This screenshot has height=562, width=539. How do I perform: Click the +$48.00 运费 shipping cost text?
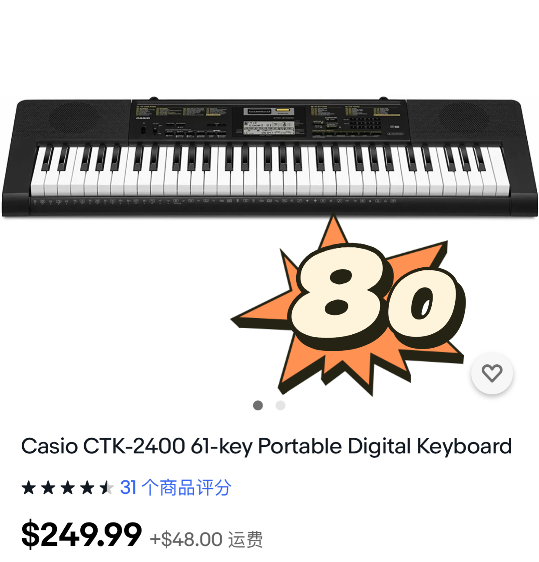206,539
